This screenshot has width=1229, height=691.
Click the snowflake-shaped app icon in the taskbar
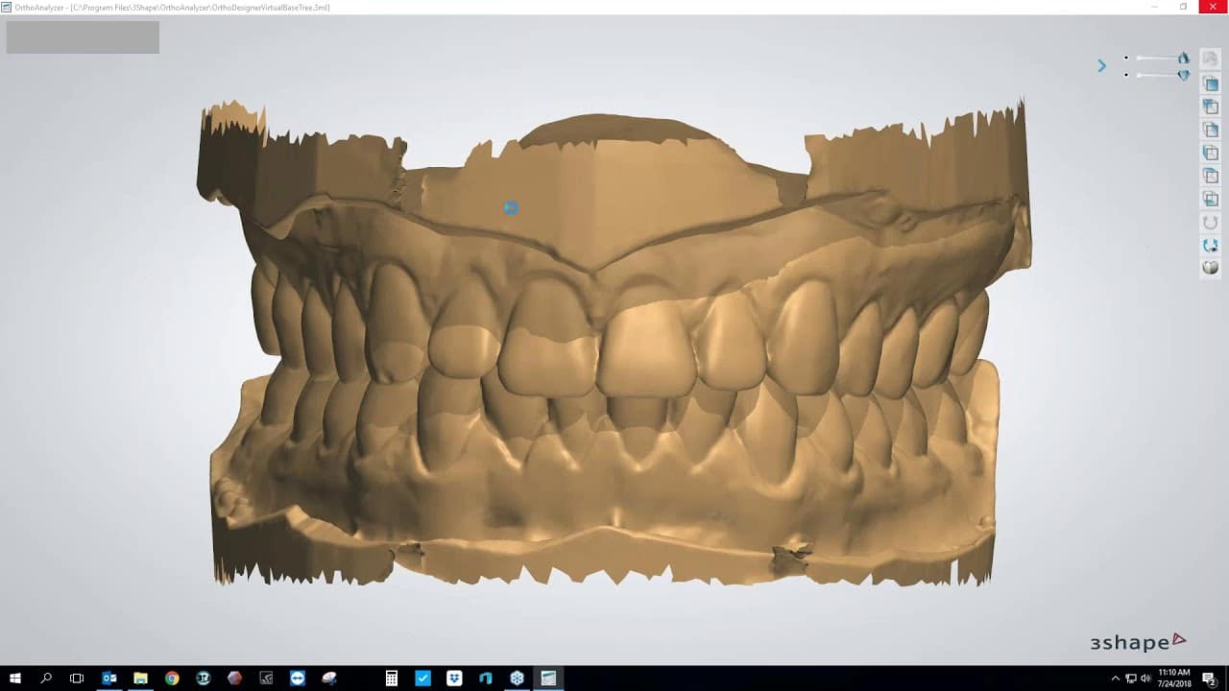tap(517, 679)
